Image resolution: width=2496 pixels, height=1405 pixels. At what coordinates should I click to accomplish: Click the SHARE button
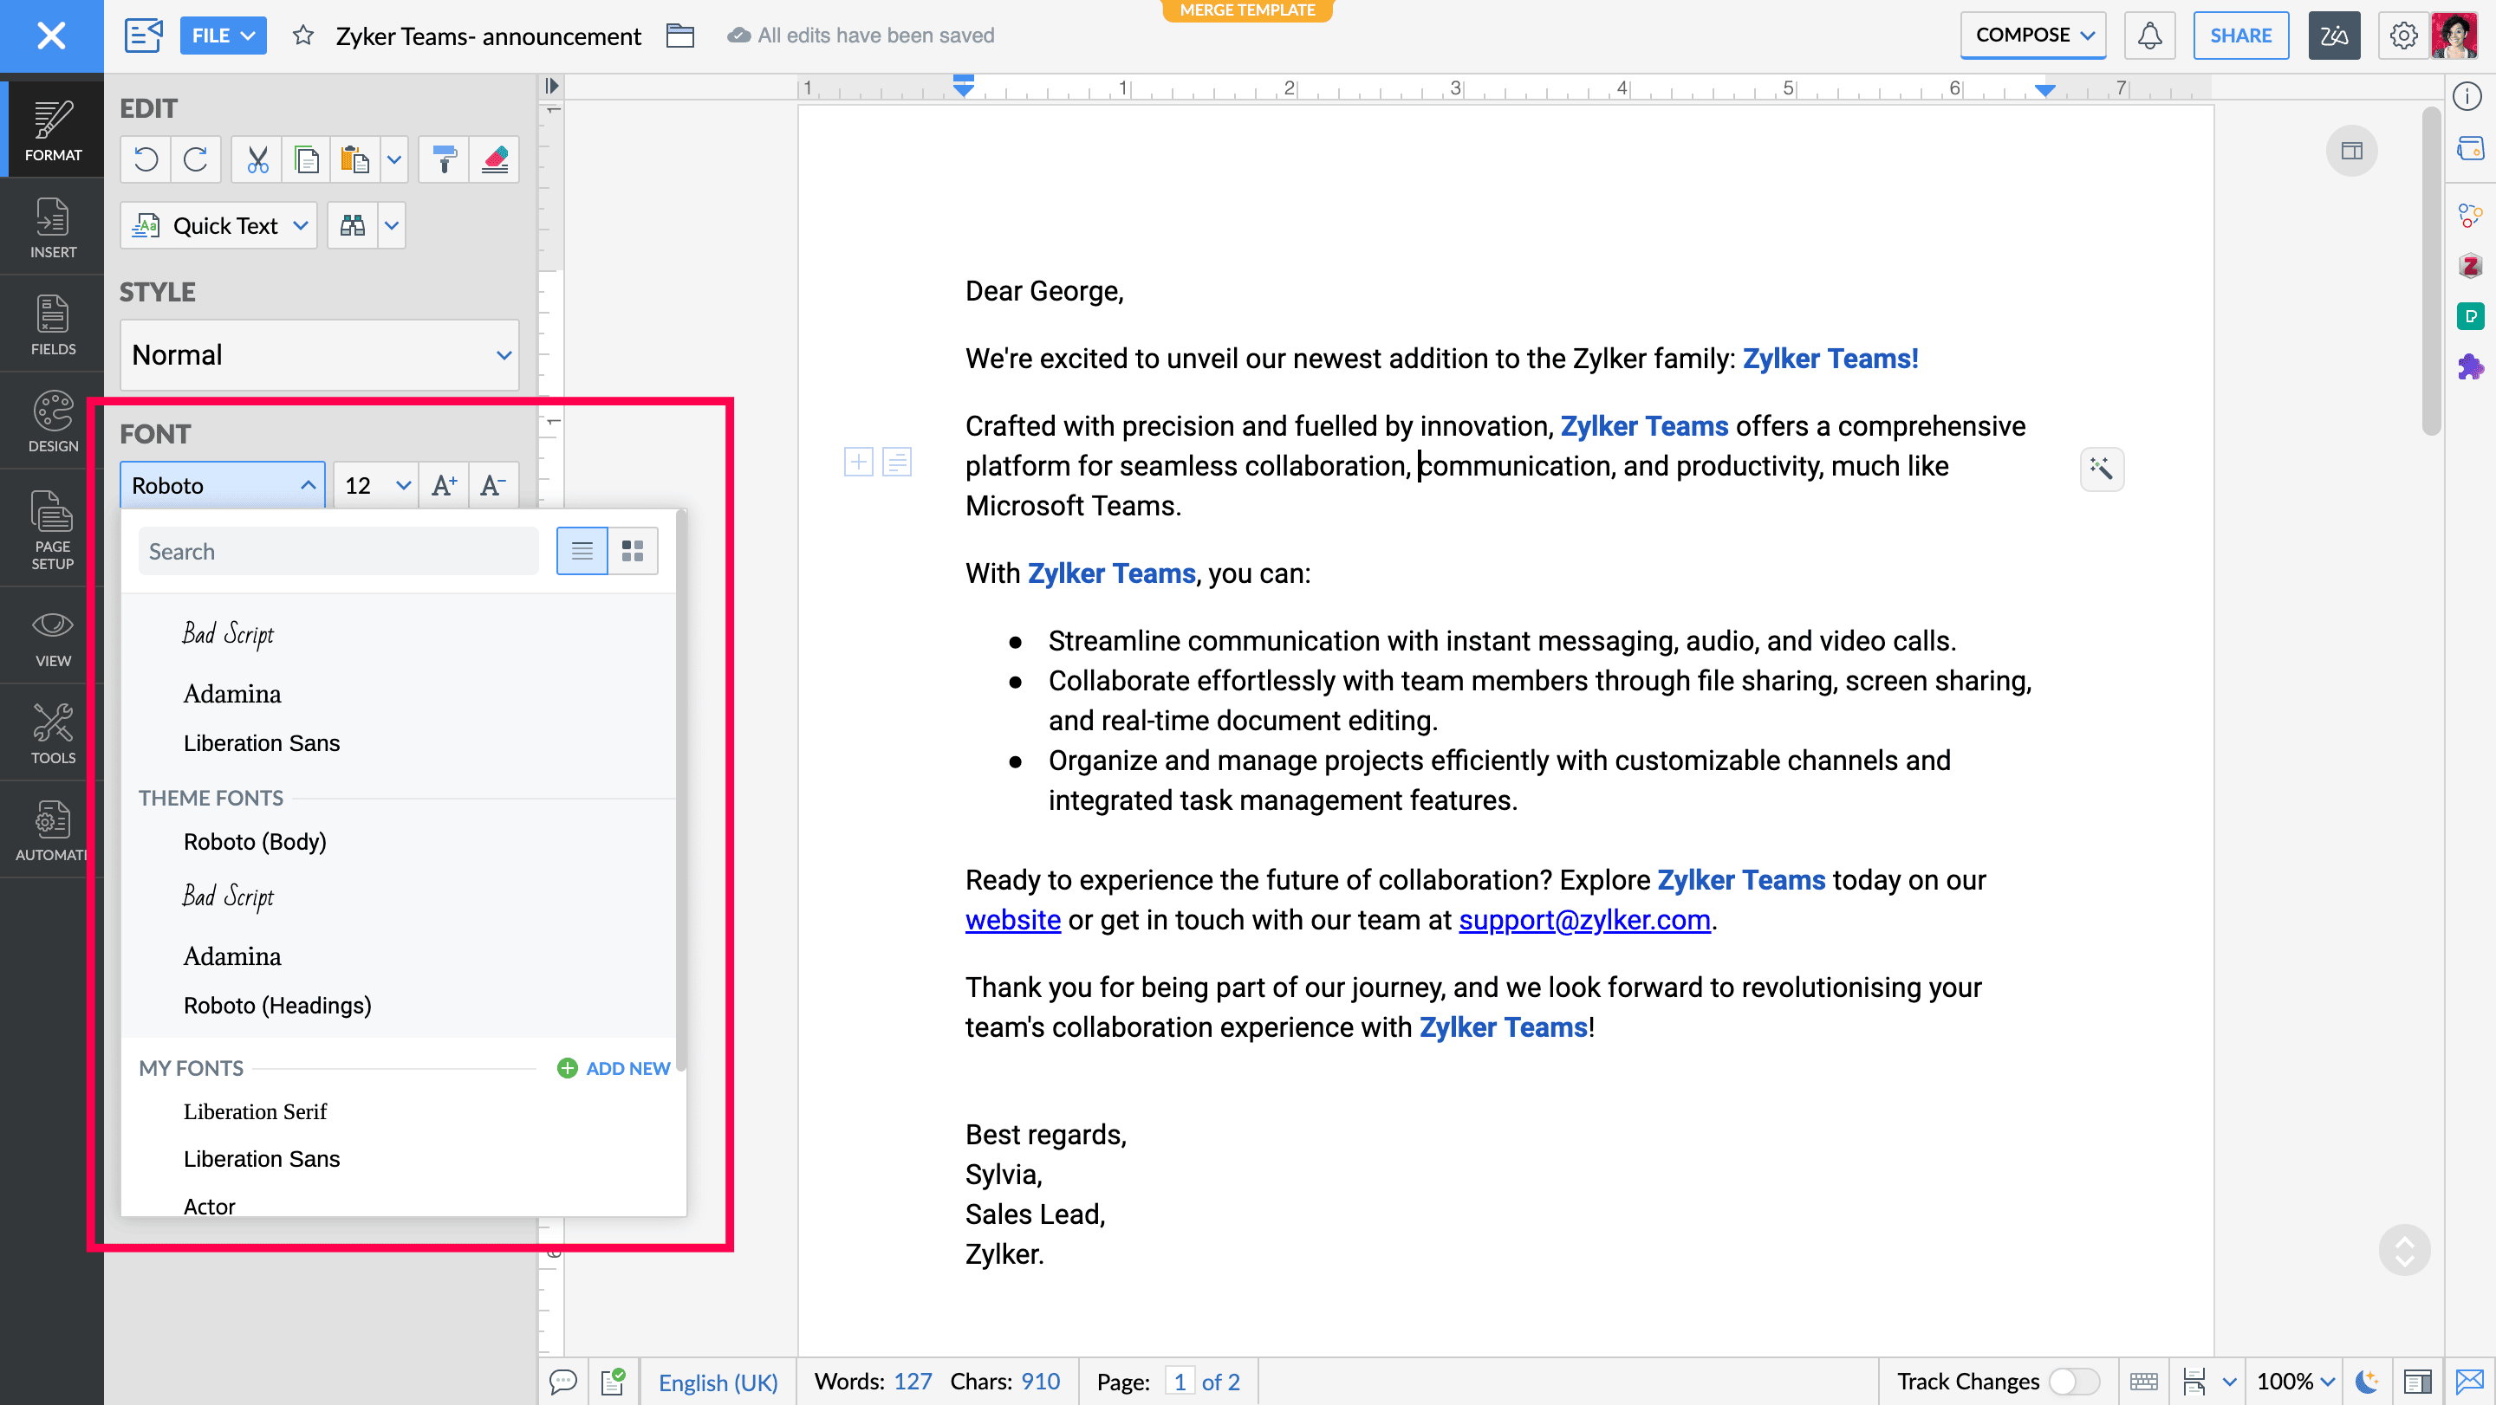2240,36
